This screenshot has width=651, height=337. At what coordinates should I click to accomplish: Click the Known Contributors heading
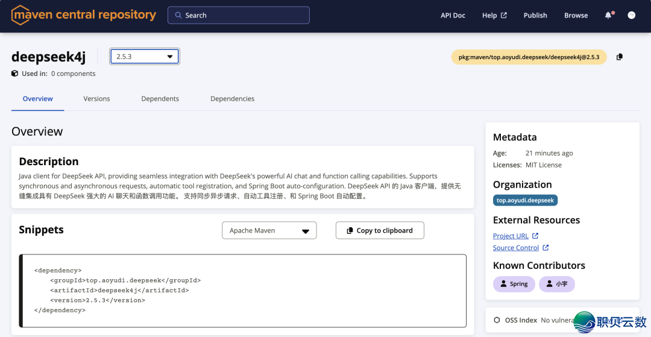[x=539, y=266]
